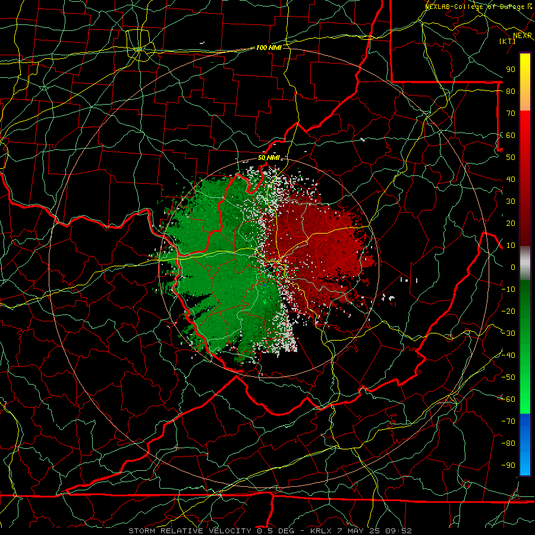
Task: Click the 100 NMI range ring label
Action: (x=269, y=48)
